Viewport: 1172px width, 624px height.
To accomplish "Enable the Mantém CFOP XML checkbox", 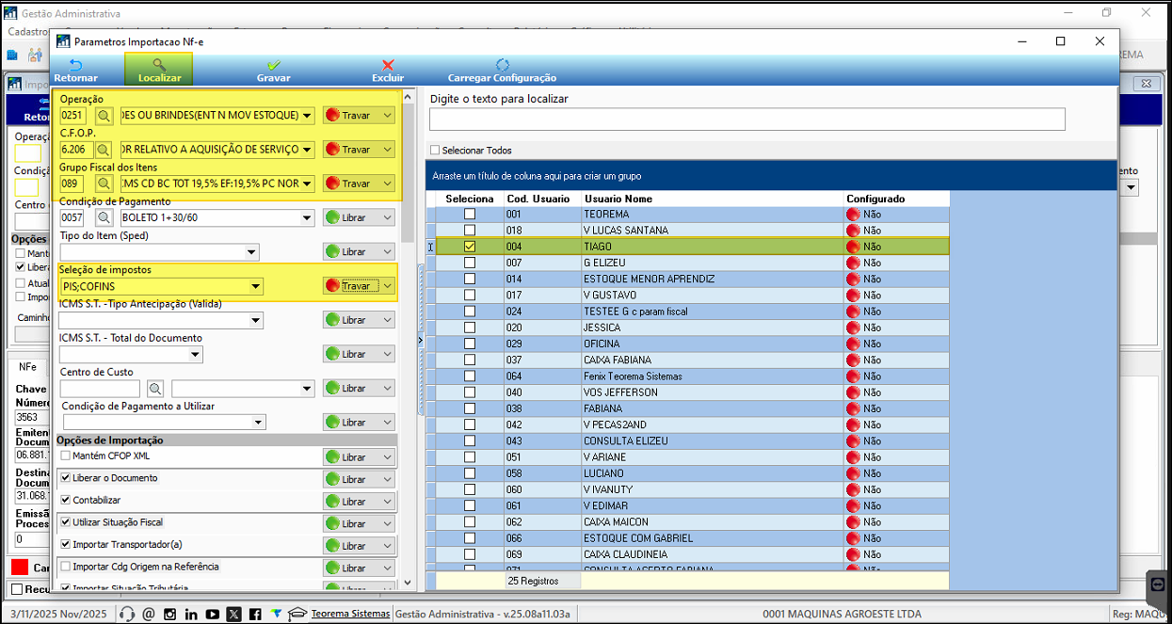I will click(66, 456).
